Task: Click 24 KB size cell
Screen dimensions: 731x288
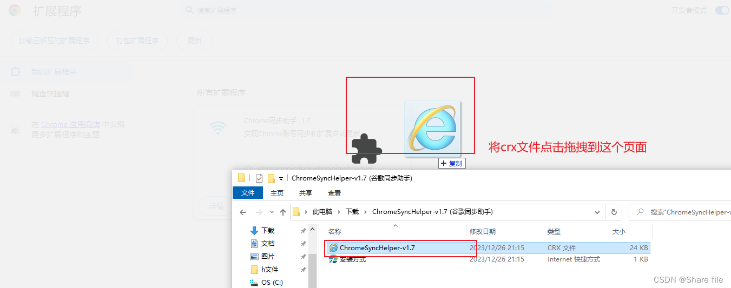Action: (638, 248)
